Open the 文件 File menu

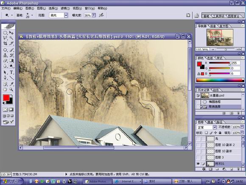point(6,9)
